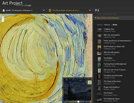
Task: Click The Dream title link
Action: (108, 93)
